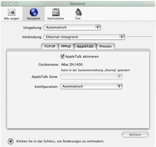Switch to the Proxies tab
The height and width of the screenshot is (147, 156).
pyautogui.click(x=106, y=46)
